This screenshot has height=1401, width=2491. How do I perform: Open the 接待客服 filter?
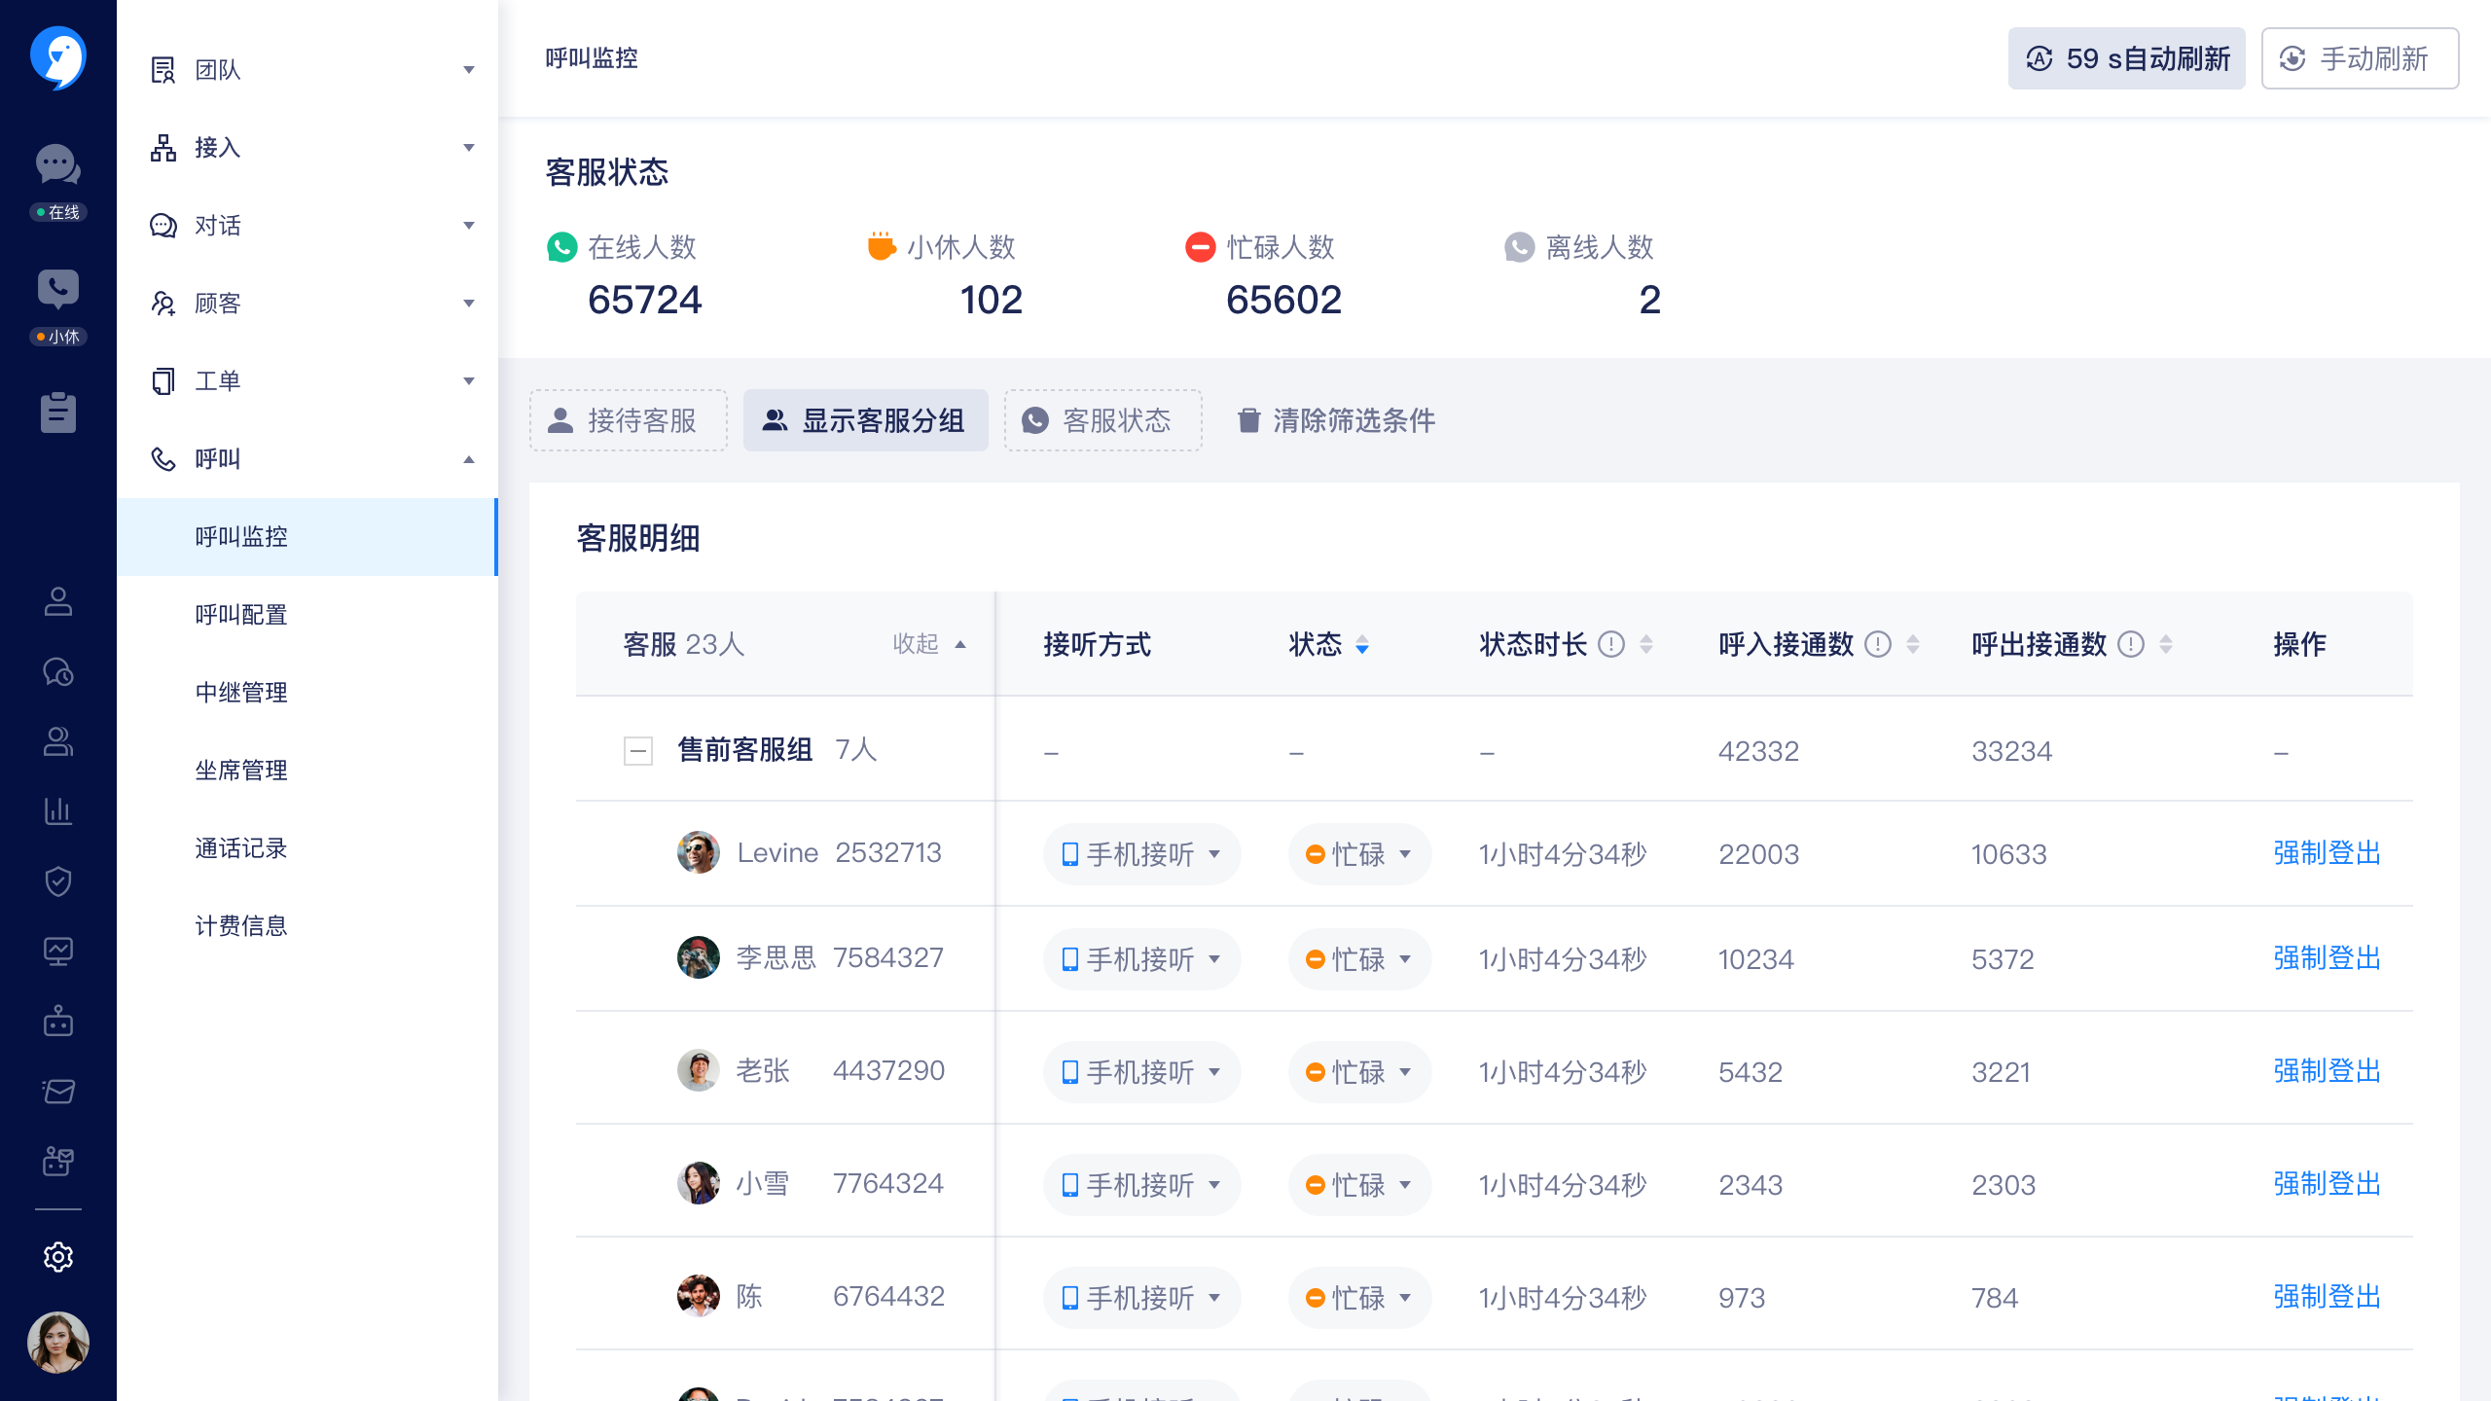pos(629,420)
